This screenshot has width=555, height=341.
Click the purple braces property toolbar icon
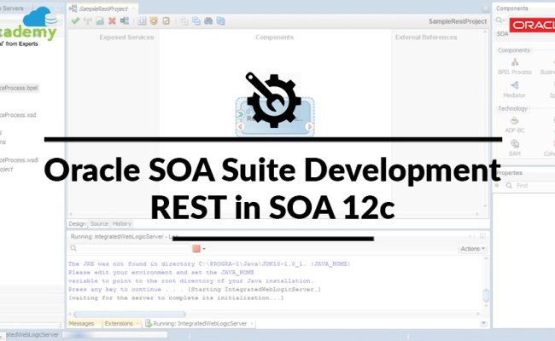point(142,20)
